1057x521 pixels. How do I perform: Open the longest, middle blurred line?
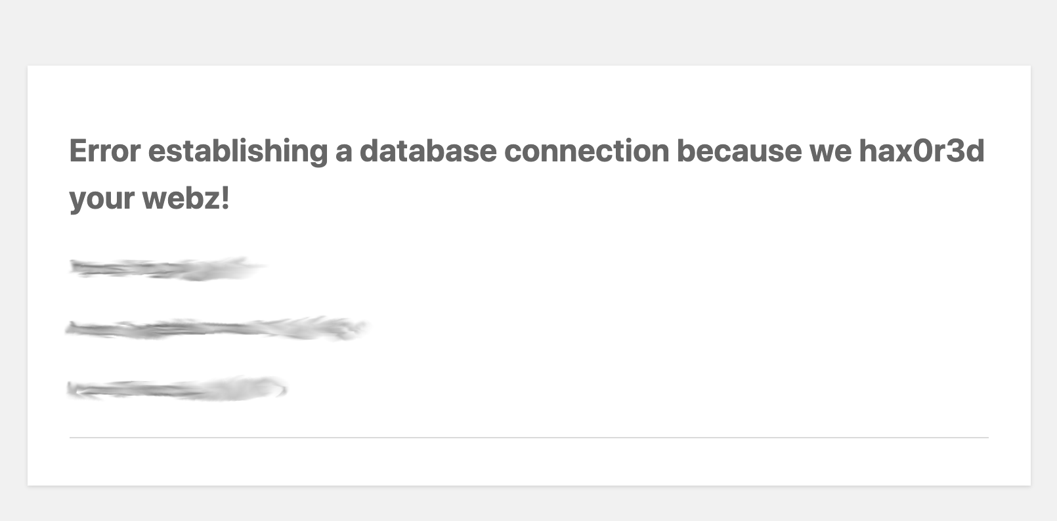(215, 328)
